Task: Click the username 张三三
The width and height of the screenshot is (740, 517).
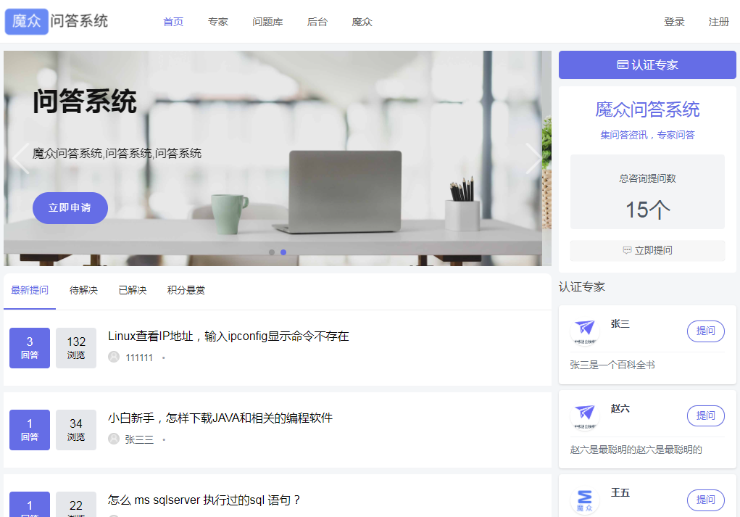Action: pyautogui.click(x=139, y=439)
